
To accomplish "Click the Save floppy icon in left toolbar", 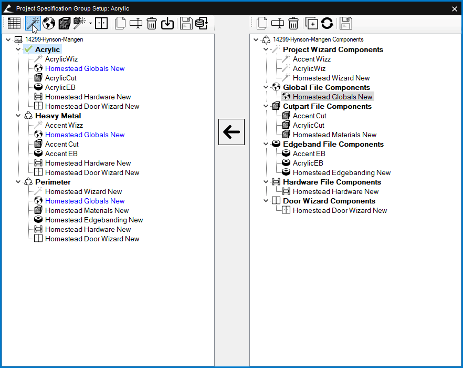I will click(x=186, y=23).
